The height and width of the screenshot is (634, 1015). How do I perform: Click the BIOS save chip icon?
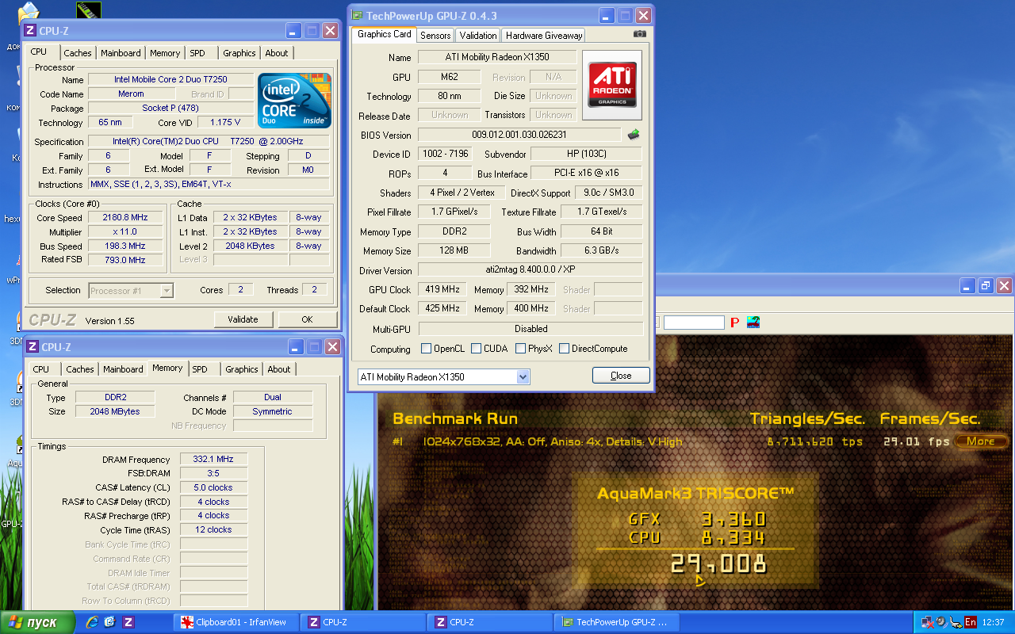[634, 135]
